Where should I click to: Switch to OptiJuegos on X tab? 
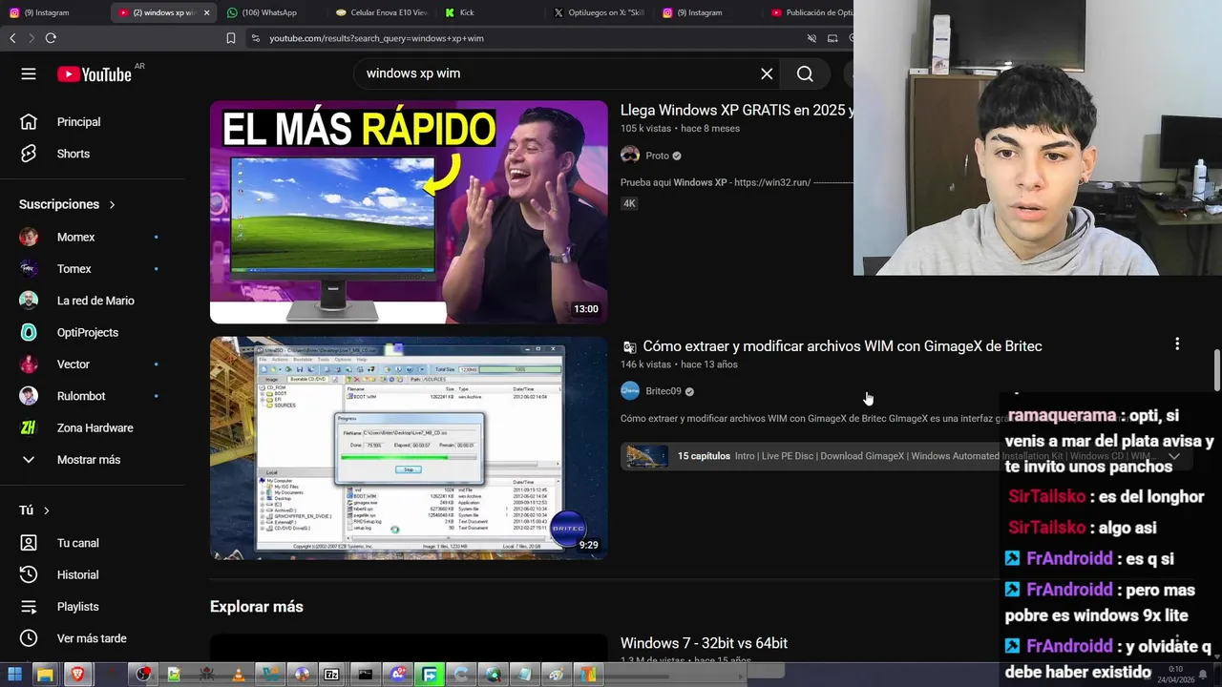pos(600,12)
